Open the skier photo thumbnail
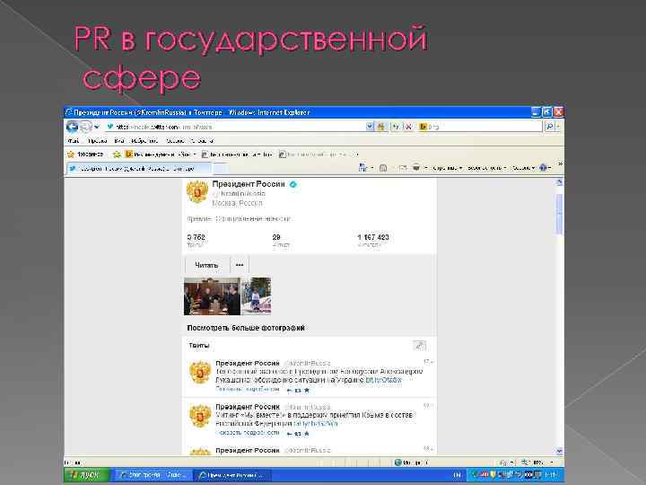 pyautogui.click(x=257, y=296)
